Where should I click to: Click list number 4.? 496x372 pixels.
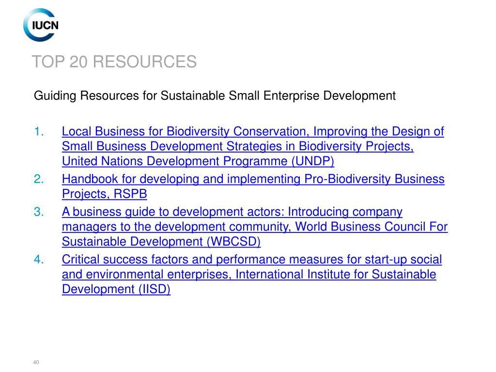pos(39,260)
